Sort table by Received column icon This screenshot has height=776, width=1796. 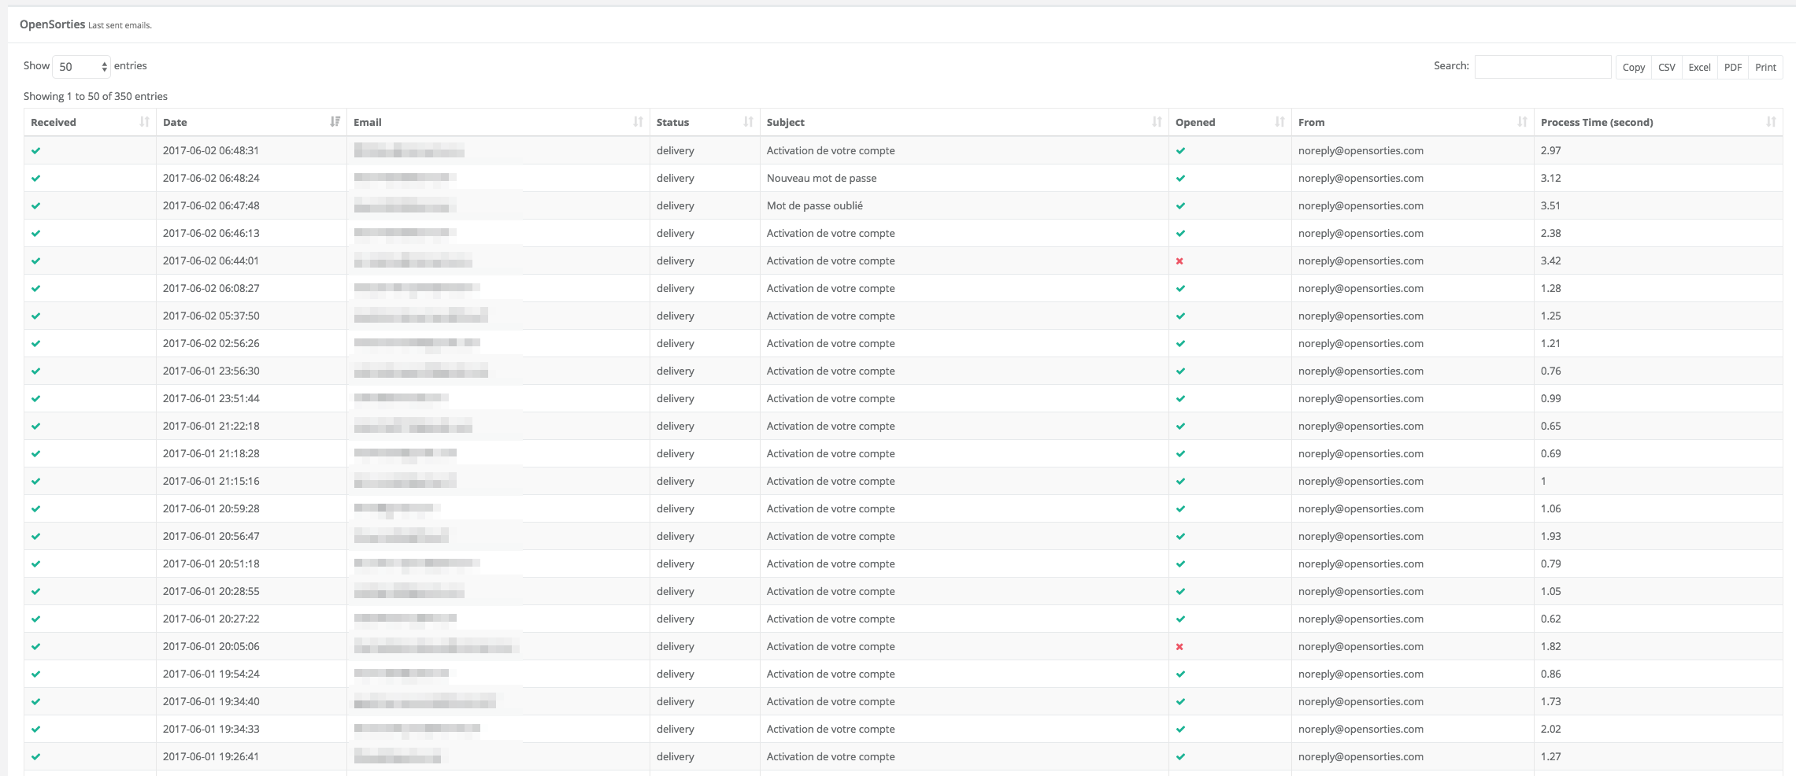click(144, 122)
